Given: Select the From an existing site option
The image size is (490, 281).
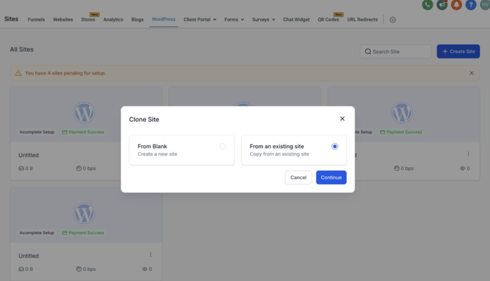Looking at the screenshot, I should point(334,146).
